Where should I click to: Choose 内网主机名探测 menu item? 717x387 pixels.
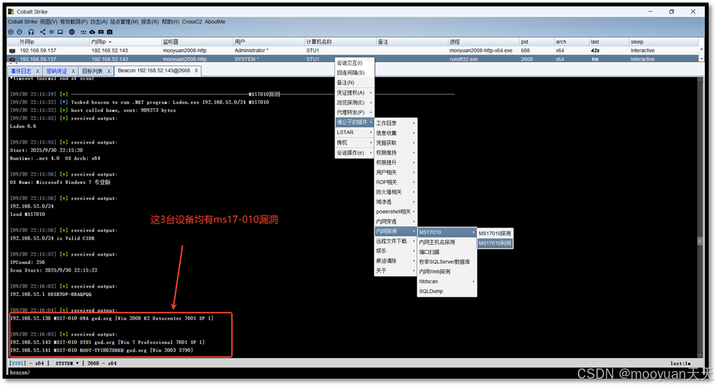(x=447, y=242)
